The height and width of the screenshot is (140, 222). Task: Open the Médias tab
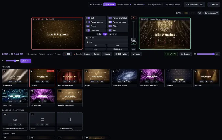tap(139, 4)
